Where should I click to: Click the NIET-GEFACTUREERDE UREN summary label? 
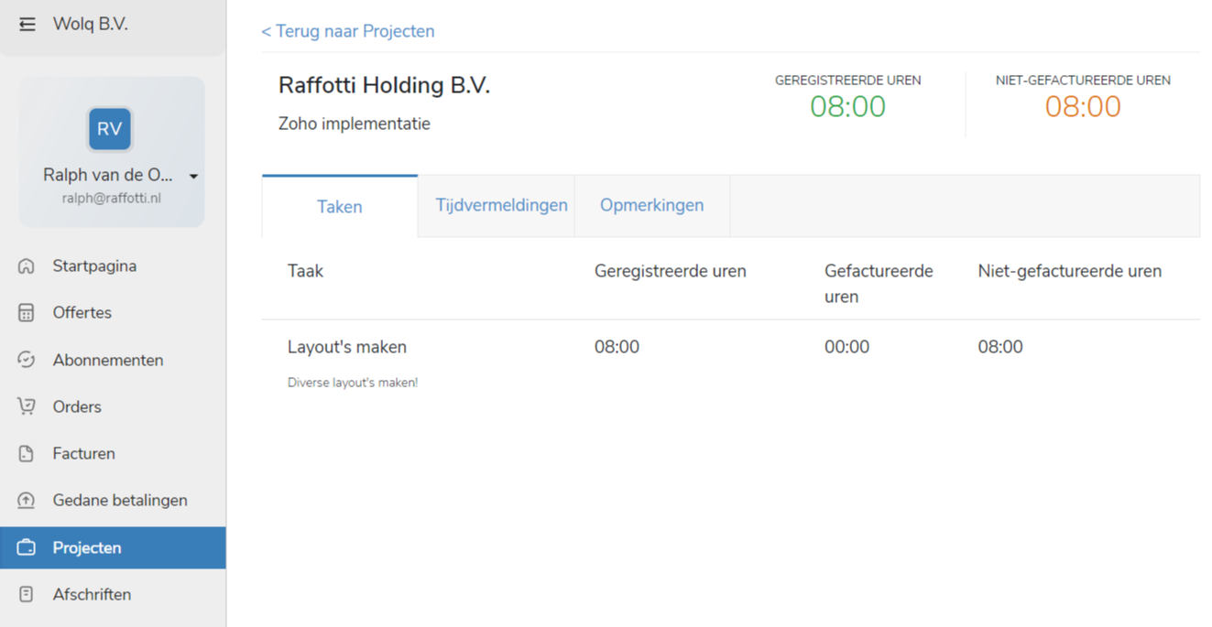click(1083, 81)
